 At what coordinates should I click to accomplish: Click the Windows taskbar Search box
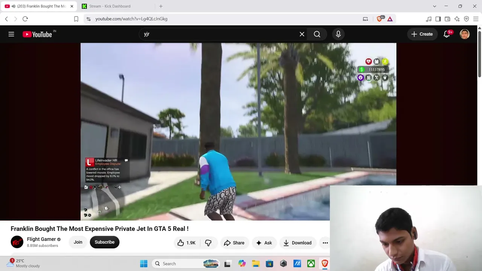[x=186, y=264]
